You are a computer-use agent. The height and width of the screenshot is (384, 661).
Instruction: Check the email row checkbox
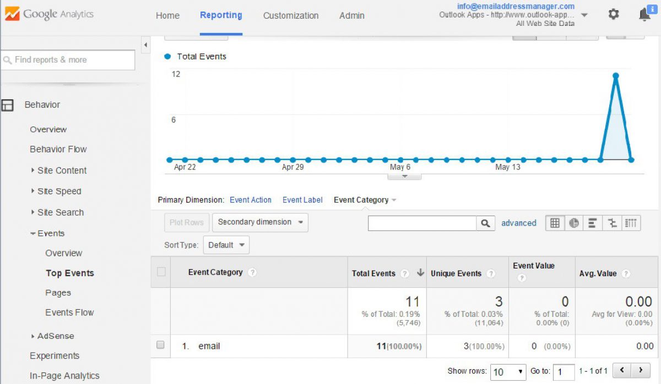[161, 345]
